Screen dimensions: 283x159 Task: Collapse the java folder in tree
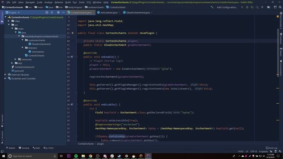tap(16, 32)
